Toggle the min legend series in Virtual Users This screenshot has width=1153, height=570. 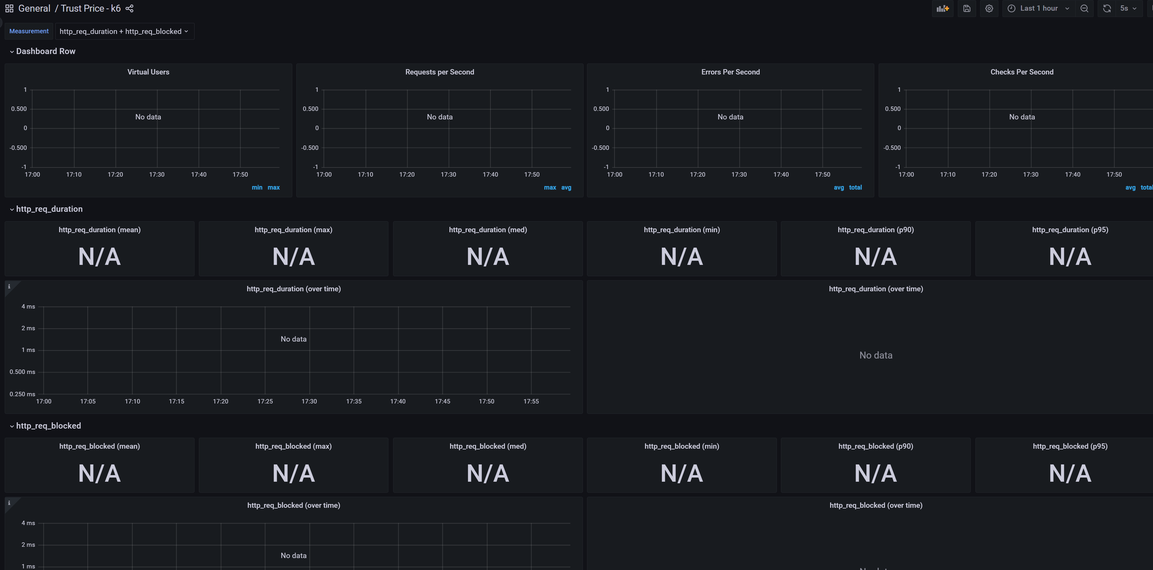[257, 188]
